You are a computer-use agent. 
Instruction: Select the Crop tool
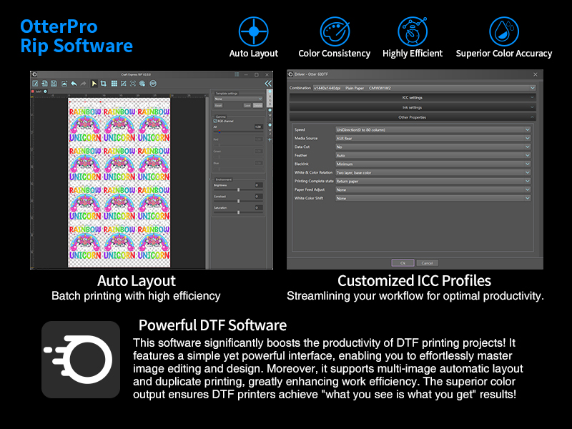point(104,84)
